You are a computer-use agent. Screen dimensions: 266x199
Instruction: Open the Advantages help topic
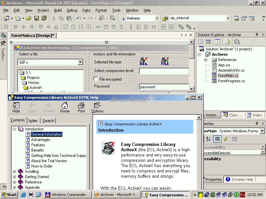click(41, 140)
